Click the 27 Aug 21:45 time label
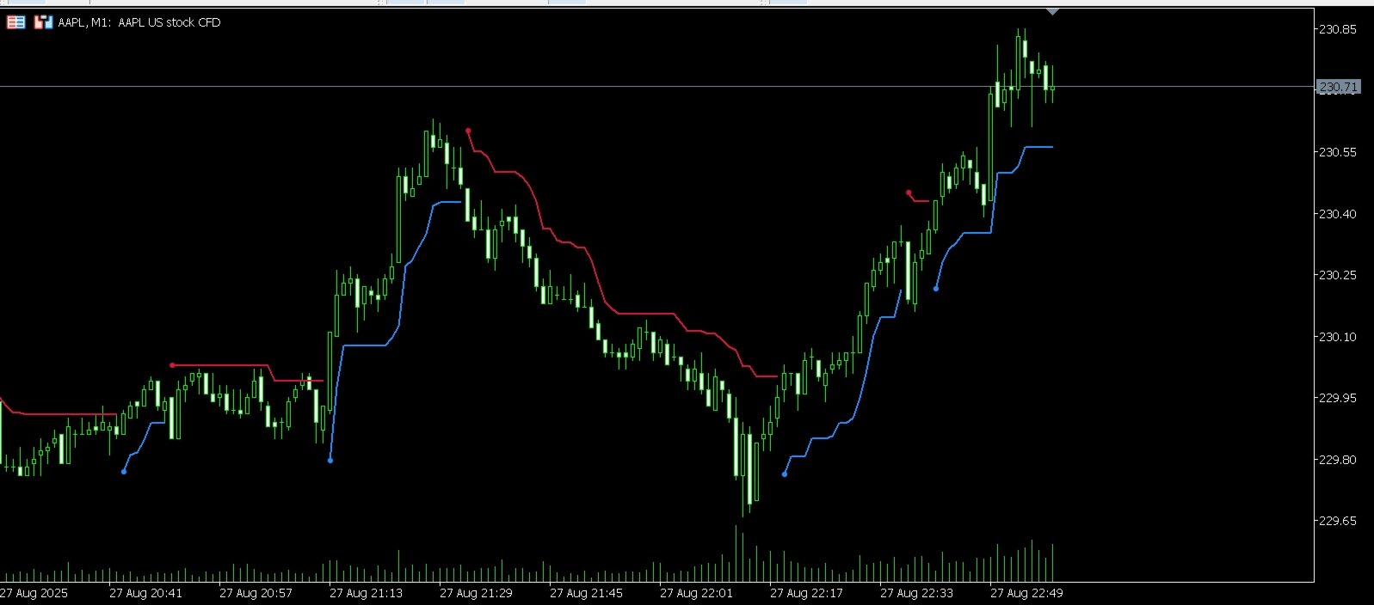This screenshot has width=1374, height=605. point(586,593)
